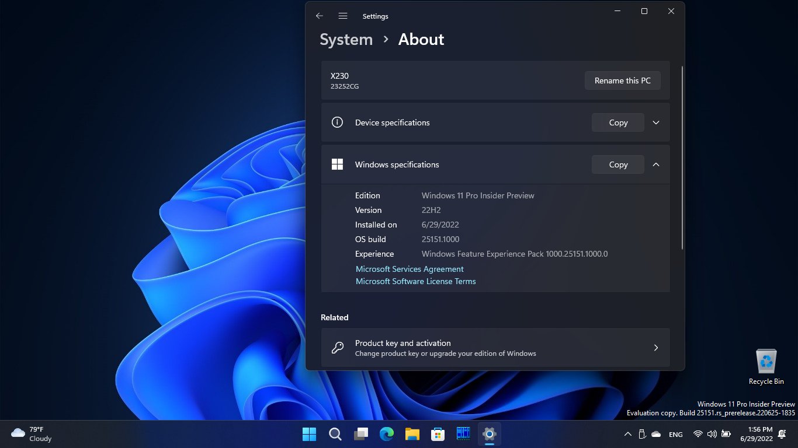The width and height of the screenshot is (798, 448).
Task: Click the Windows Feature Experience Pack value
Action: point(515,254)
